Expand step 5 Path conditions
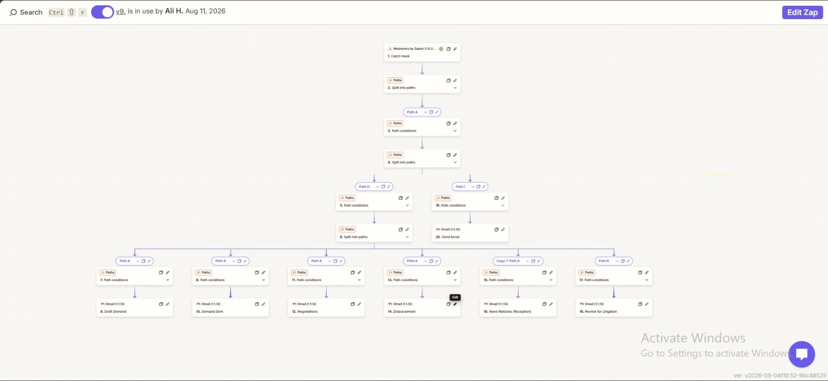The width and height of the screenshot is (828, 381). coord(407,206)
